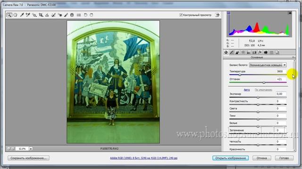
Task: Click the zoom in plus button
Action: (13, 148)
